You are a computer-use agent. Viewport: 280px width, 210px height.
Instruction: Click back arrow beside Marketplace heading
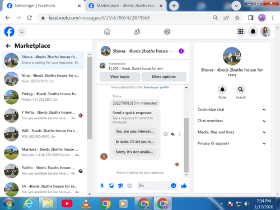point(8,46)
